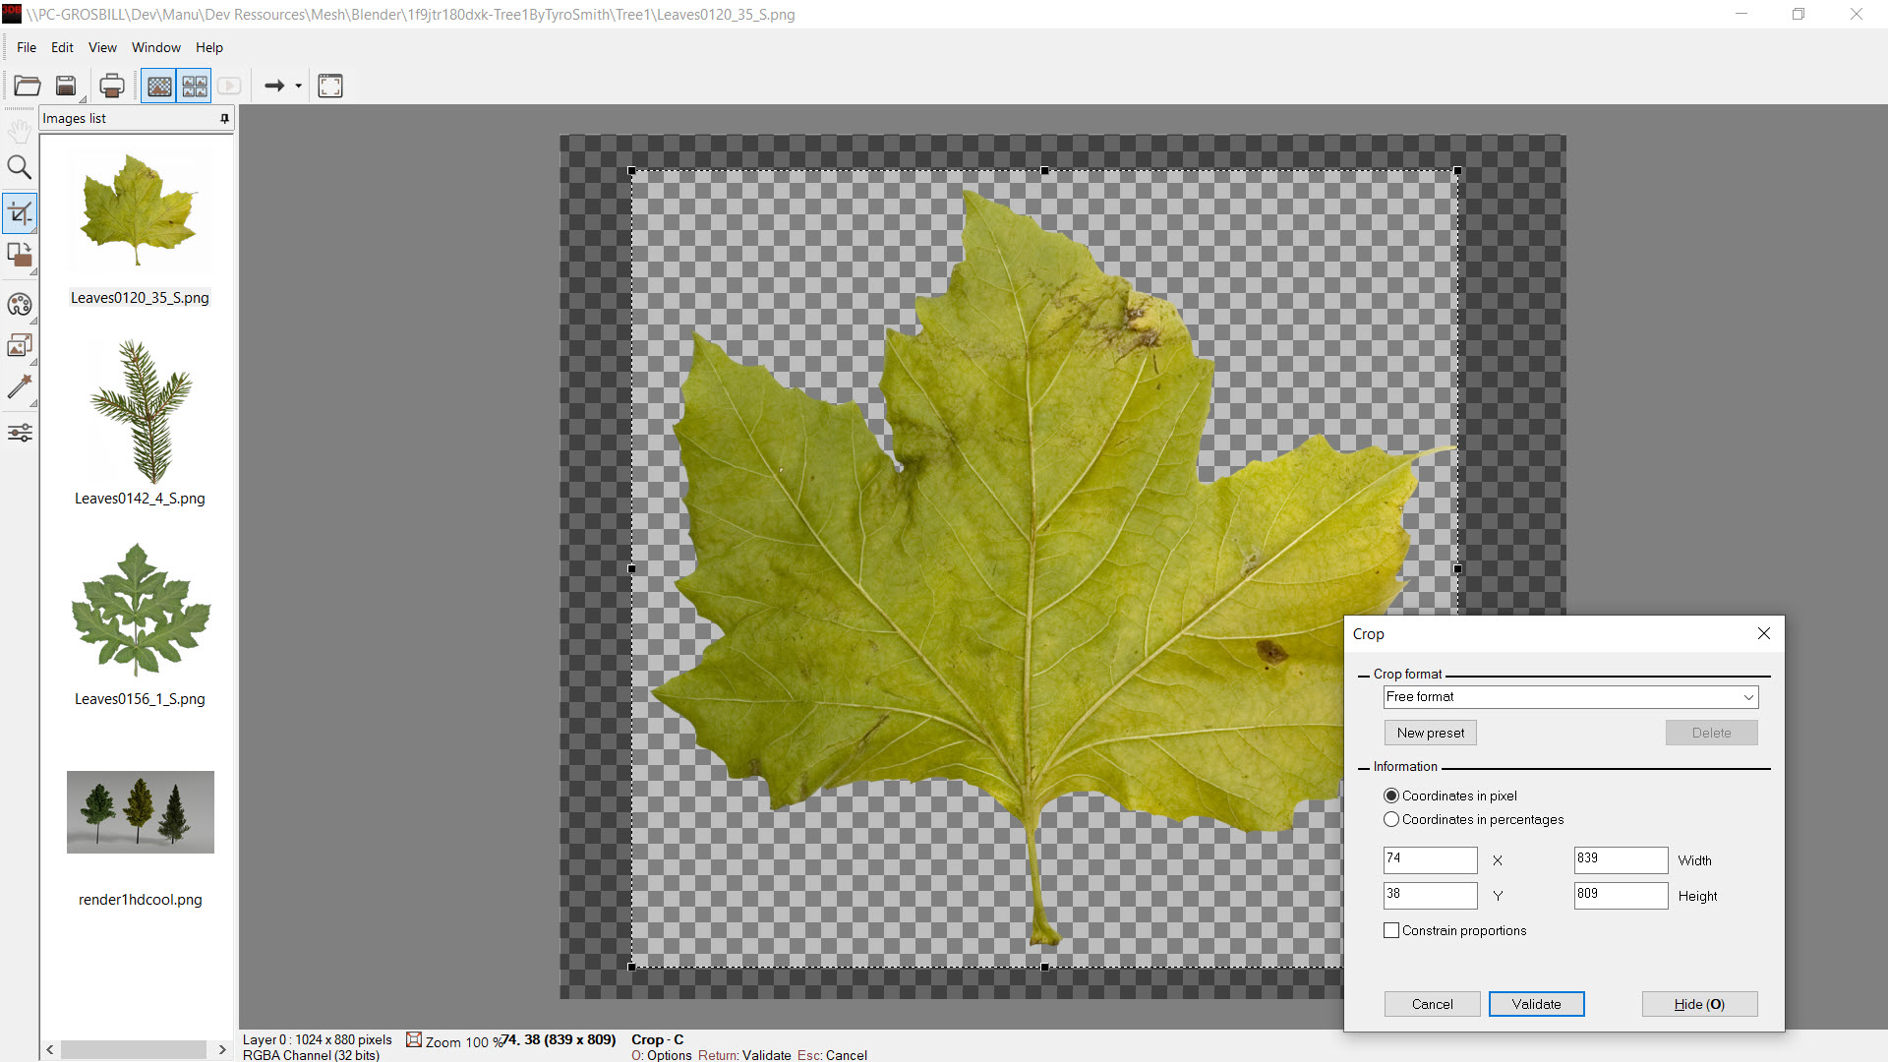The image size is (1888, 1062).
Task: Click the images list horizontal scrollbar thumb
Action: [x=134, y=1049]
